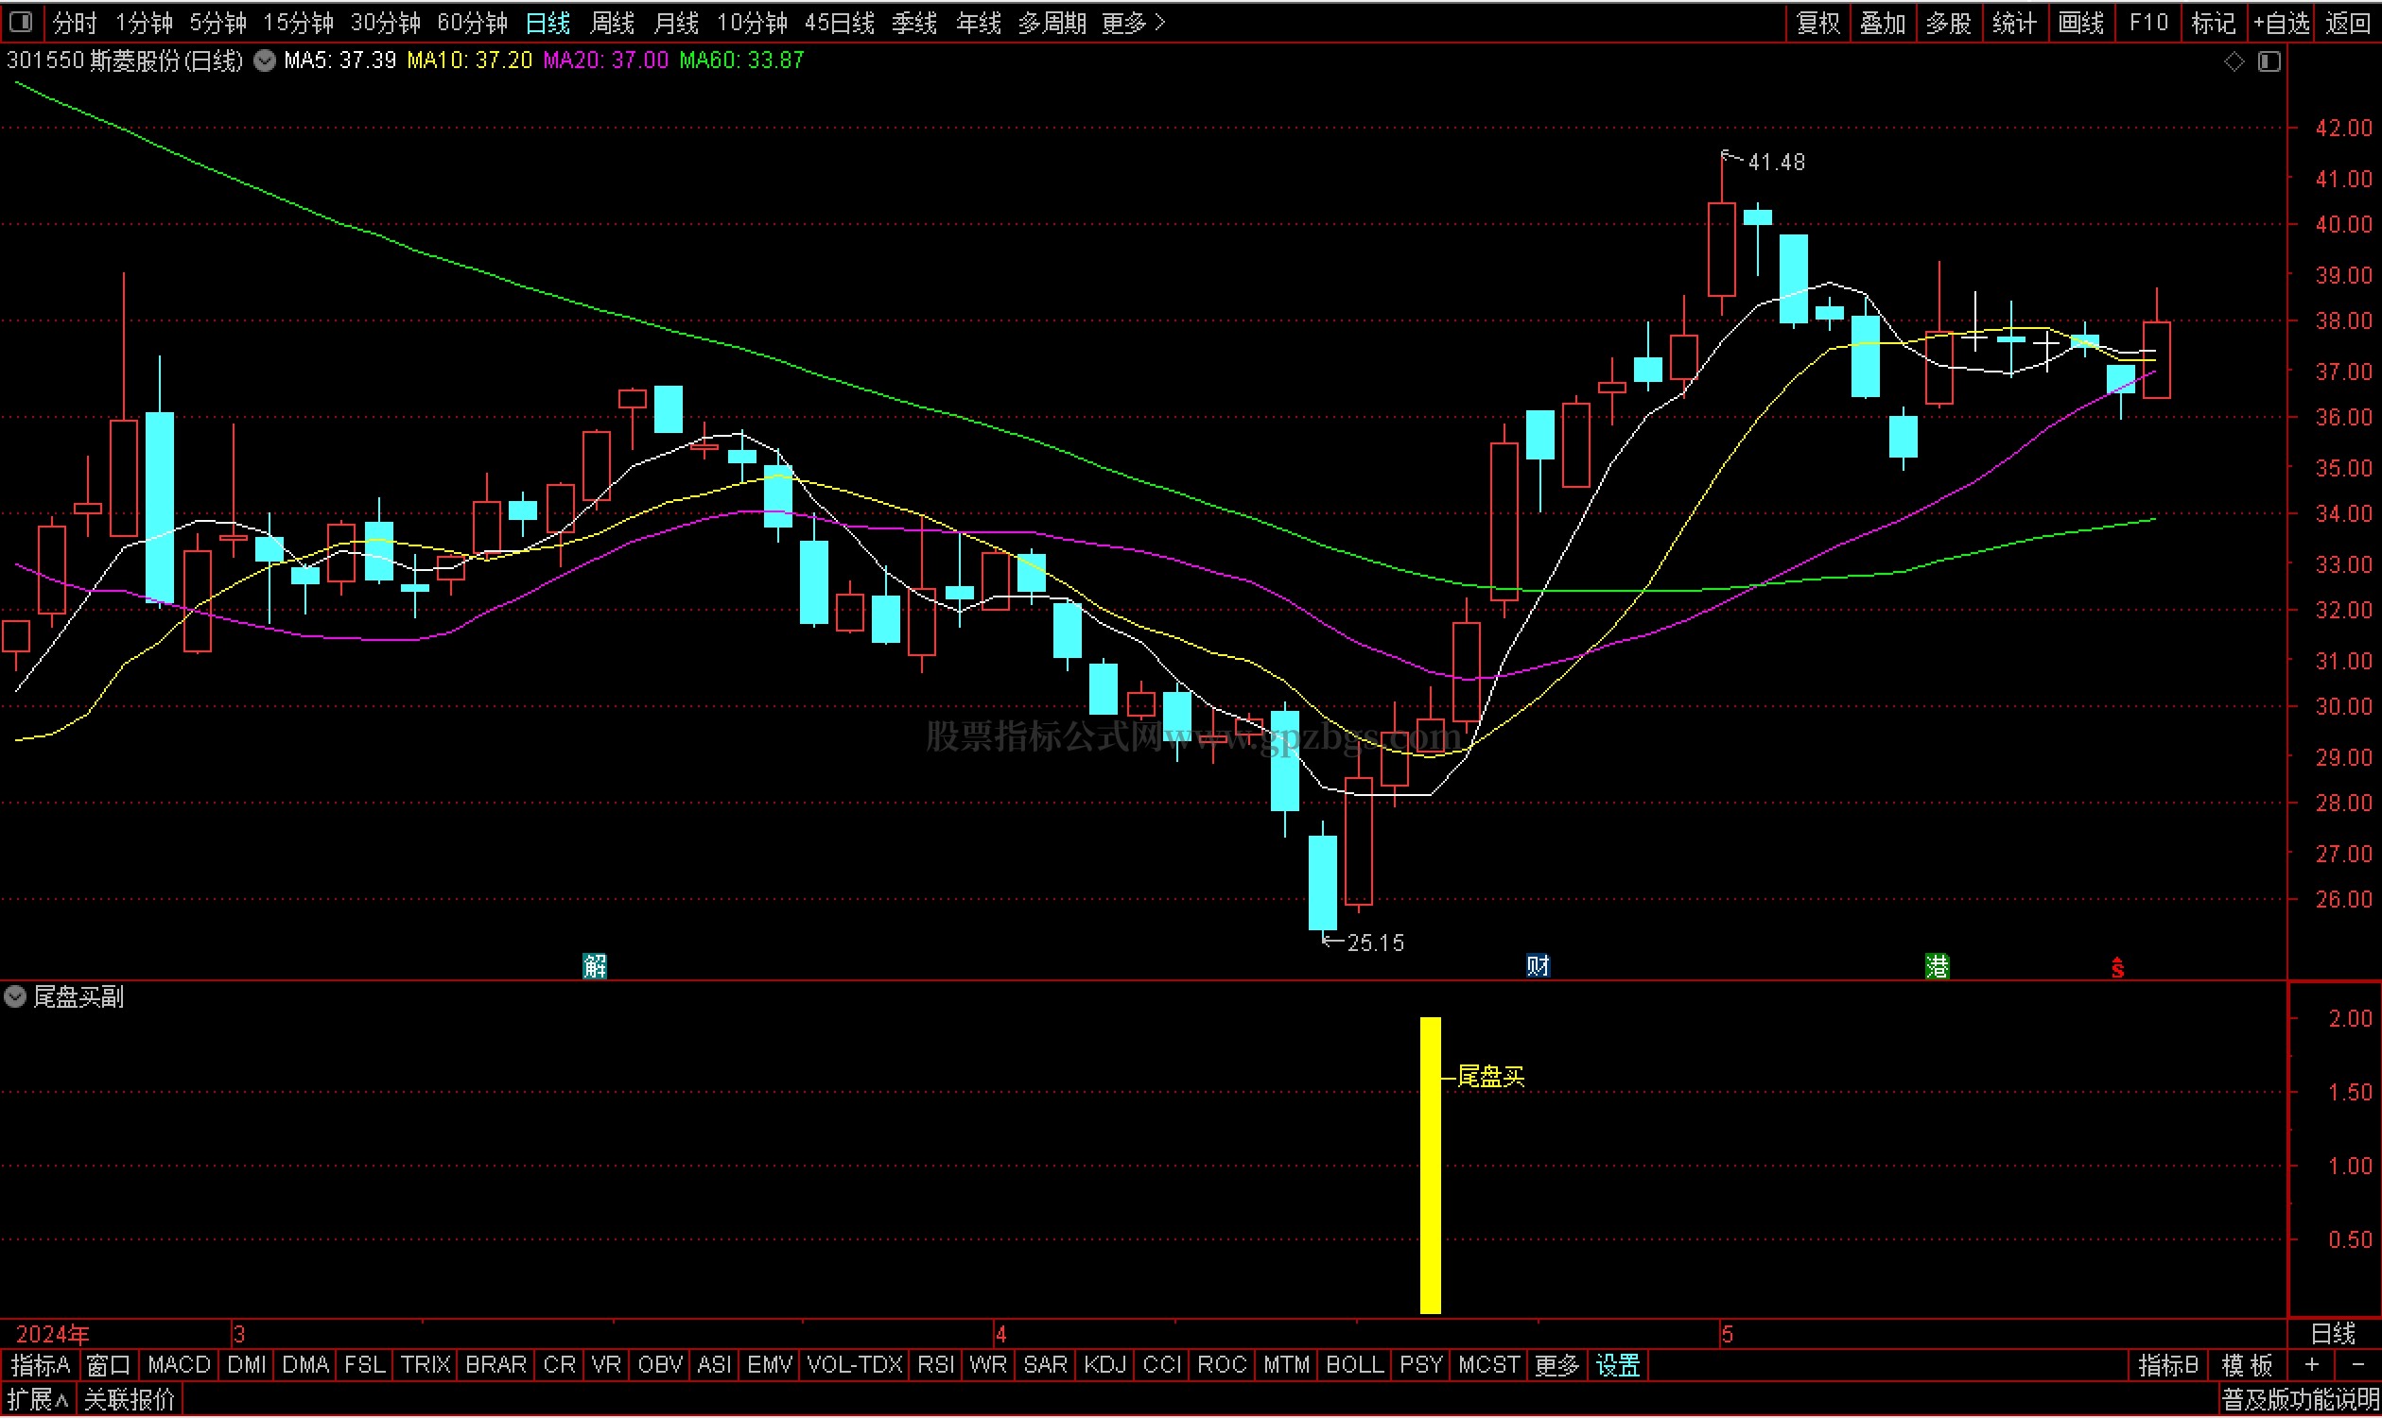Click the diamond icon above the price axis
The height and width of the screenshot is (1419, 2382).
[x=2234, y=61]
